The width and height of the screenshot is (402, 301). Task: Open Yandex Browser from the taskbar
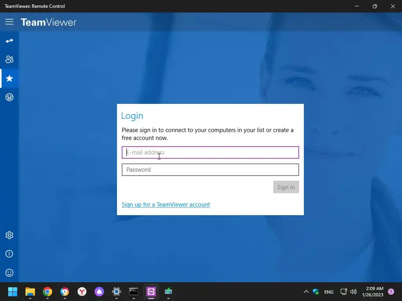82,292
